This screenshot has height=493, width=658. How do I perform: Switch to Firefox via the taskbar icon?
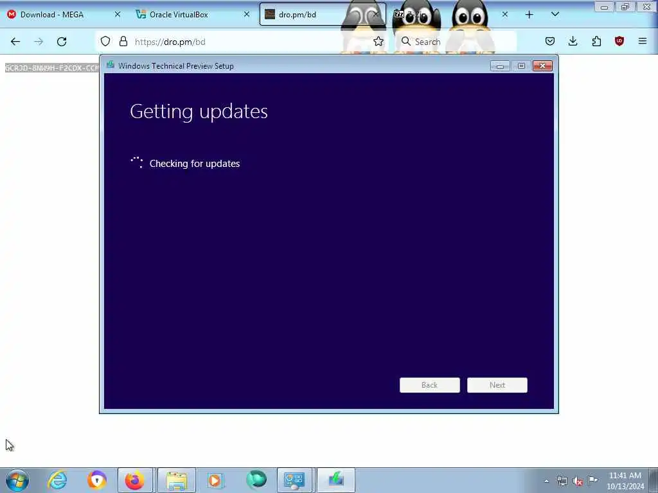[135, 480]
